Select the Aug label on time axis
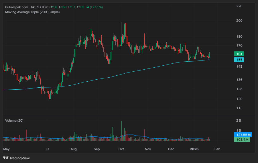The height and width of the screenshot is (163, 258). pos(74,149)
